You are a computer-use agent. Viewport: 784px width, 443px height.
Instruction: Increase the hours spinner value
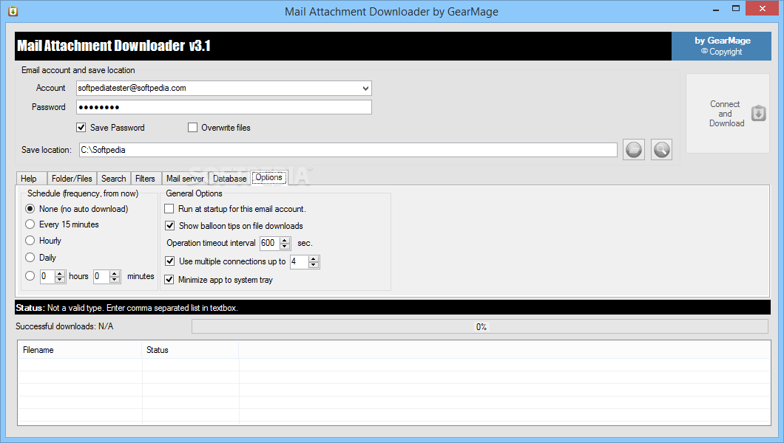60,273
